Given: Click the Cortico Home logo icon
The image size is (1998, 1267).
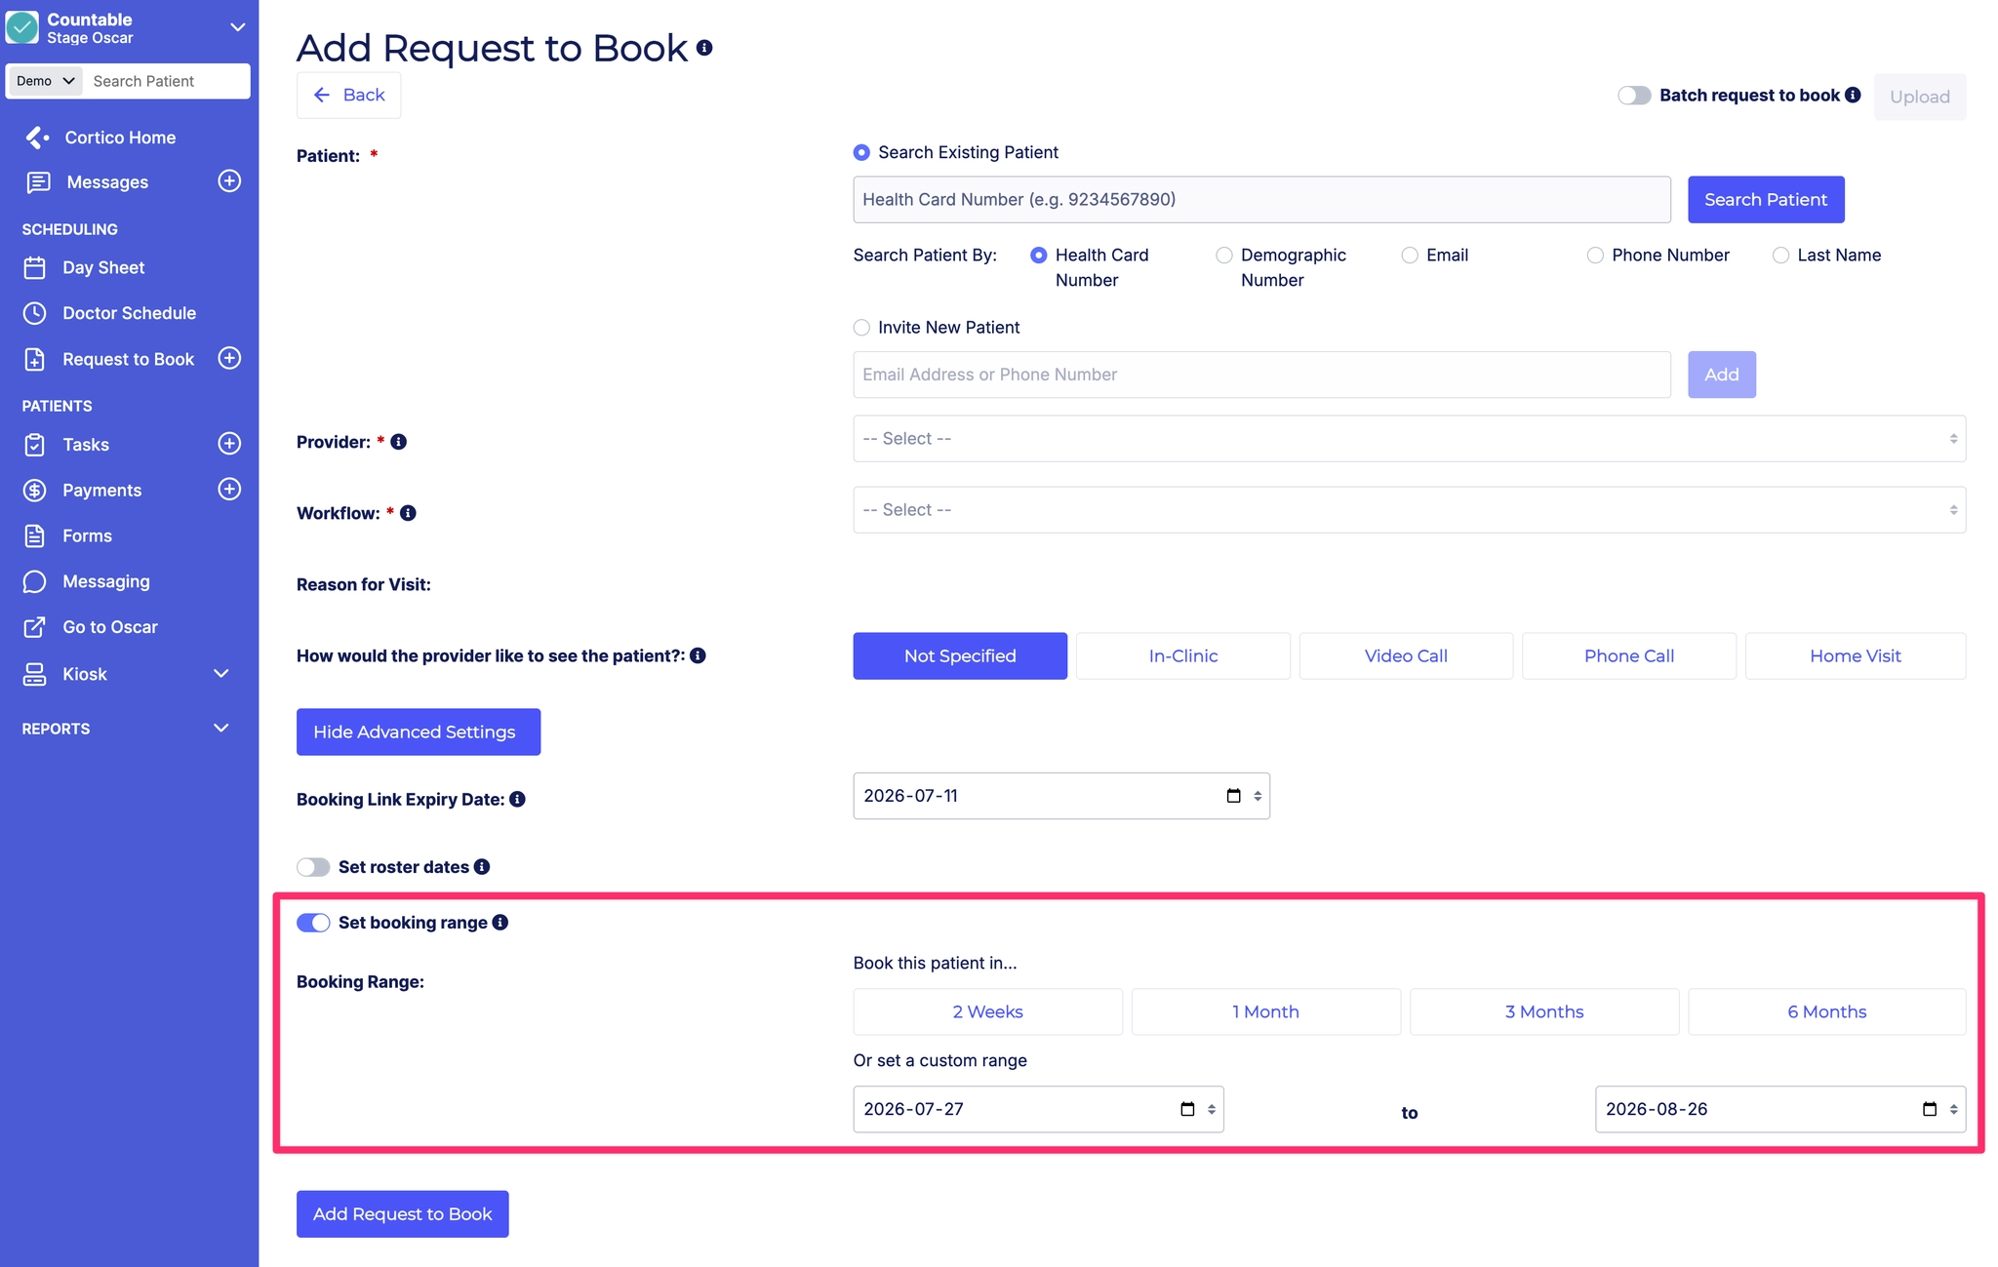Looking at the screenshot, I should [37, 138].
